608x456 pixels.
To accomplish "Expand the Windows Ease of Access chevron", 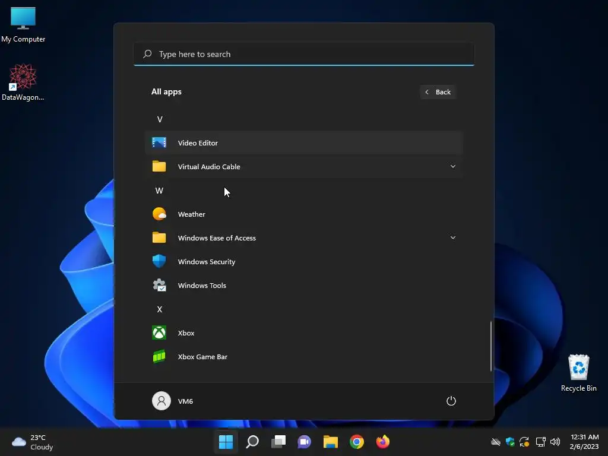I will [452, 237].
